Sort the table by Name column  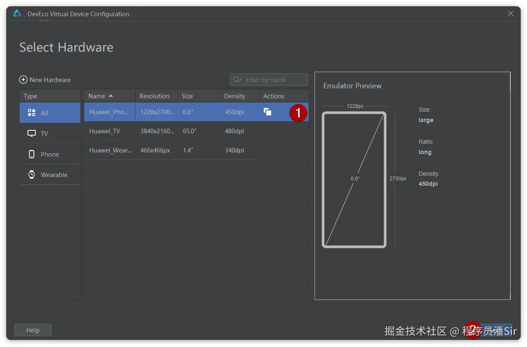110,96
